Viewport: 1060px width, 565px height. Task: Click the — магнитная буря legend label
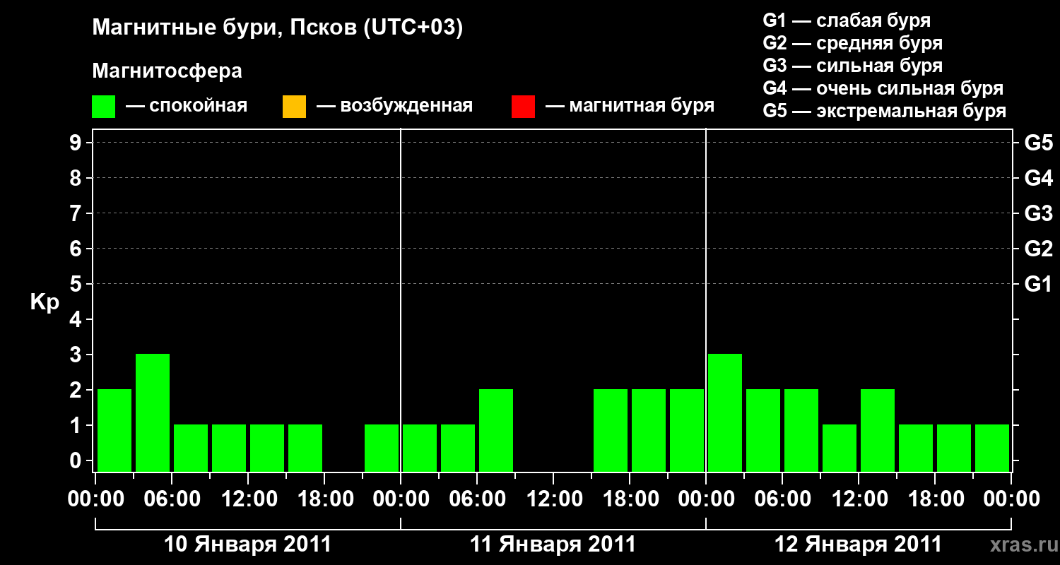tap(630, 107)
